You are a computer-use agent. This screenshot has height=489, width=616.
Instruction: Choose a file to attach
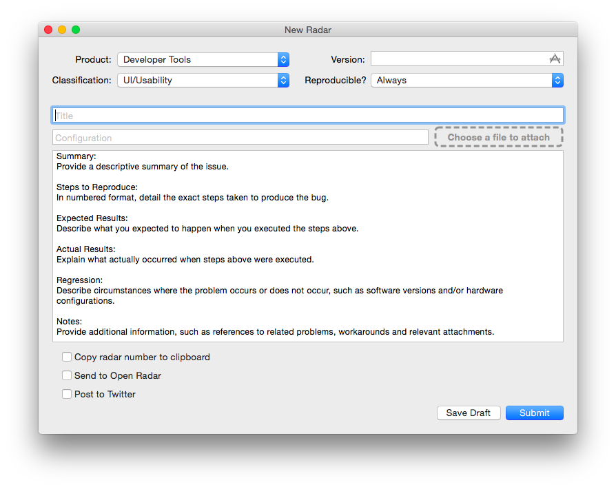[x=499, y=137]
